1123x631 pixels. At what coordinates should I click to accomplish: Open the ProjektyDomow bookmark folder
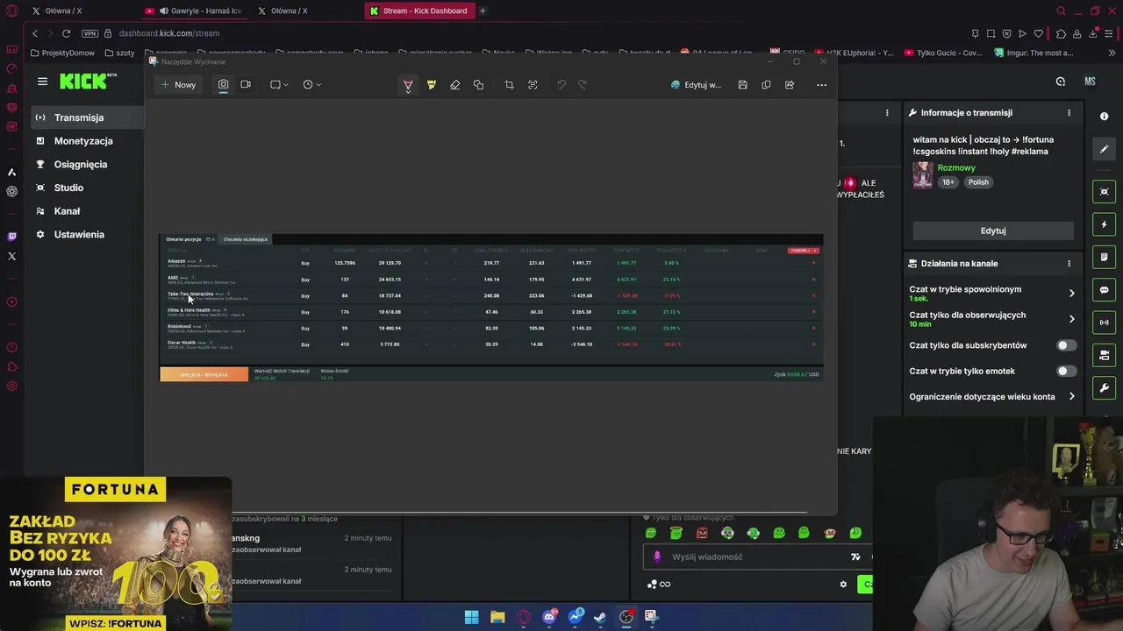[x=62, y=53]
